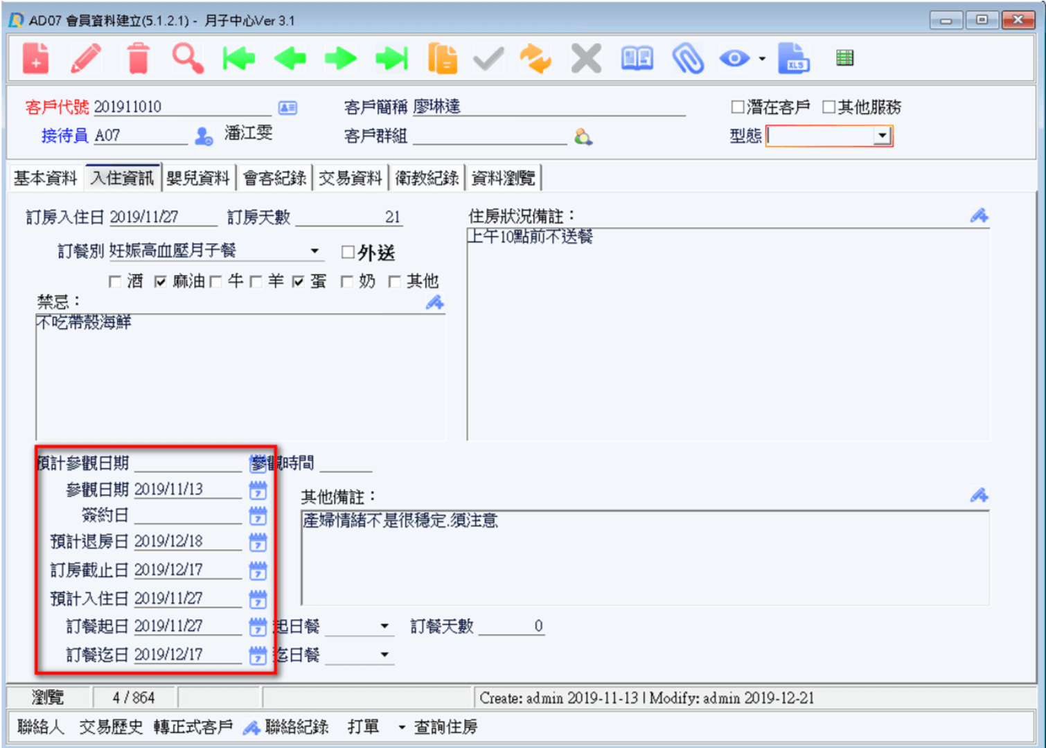Click the new record toolbar icon
1046x748 pixels.
(x=35, y=58)
